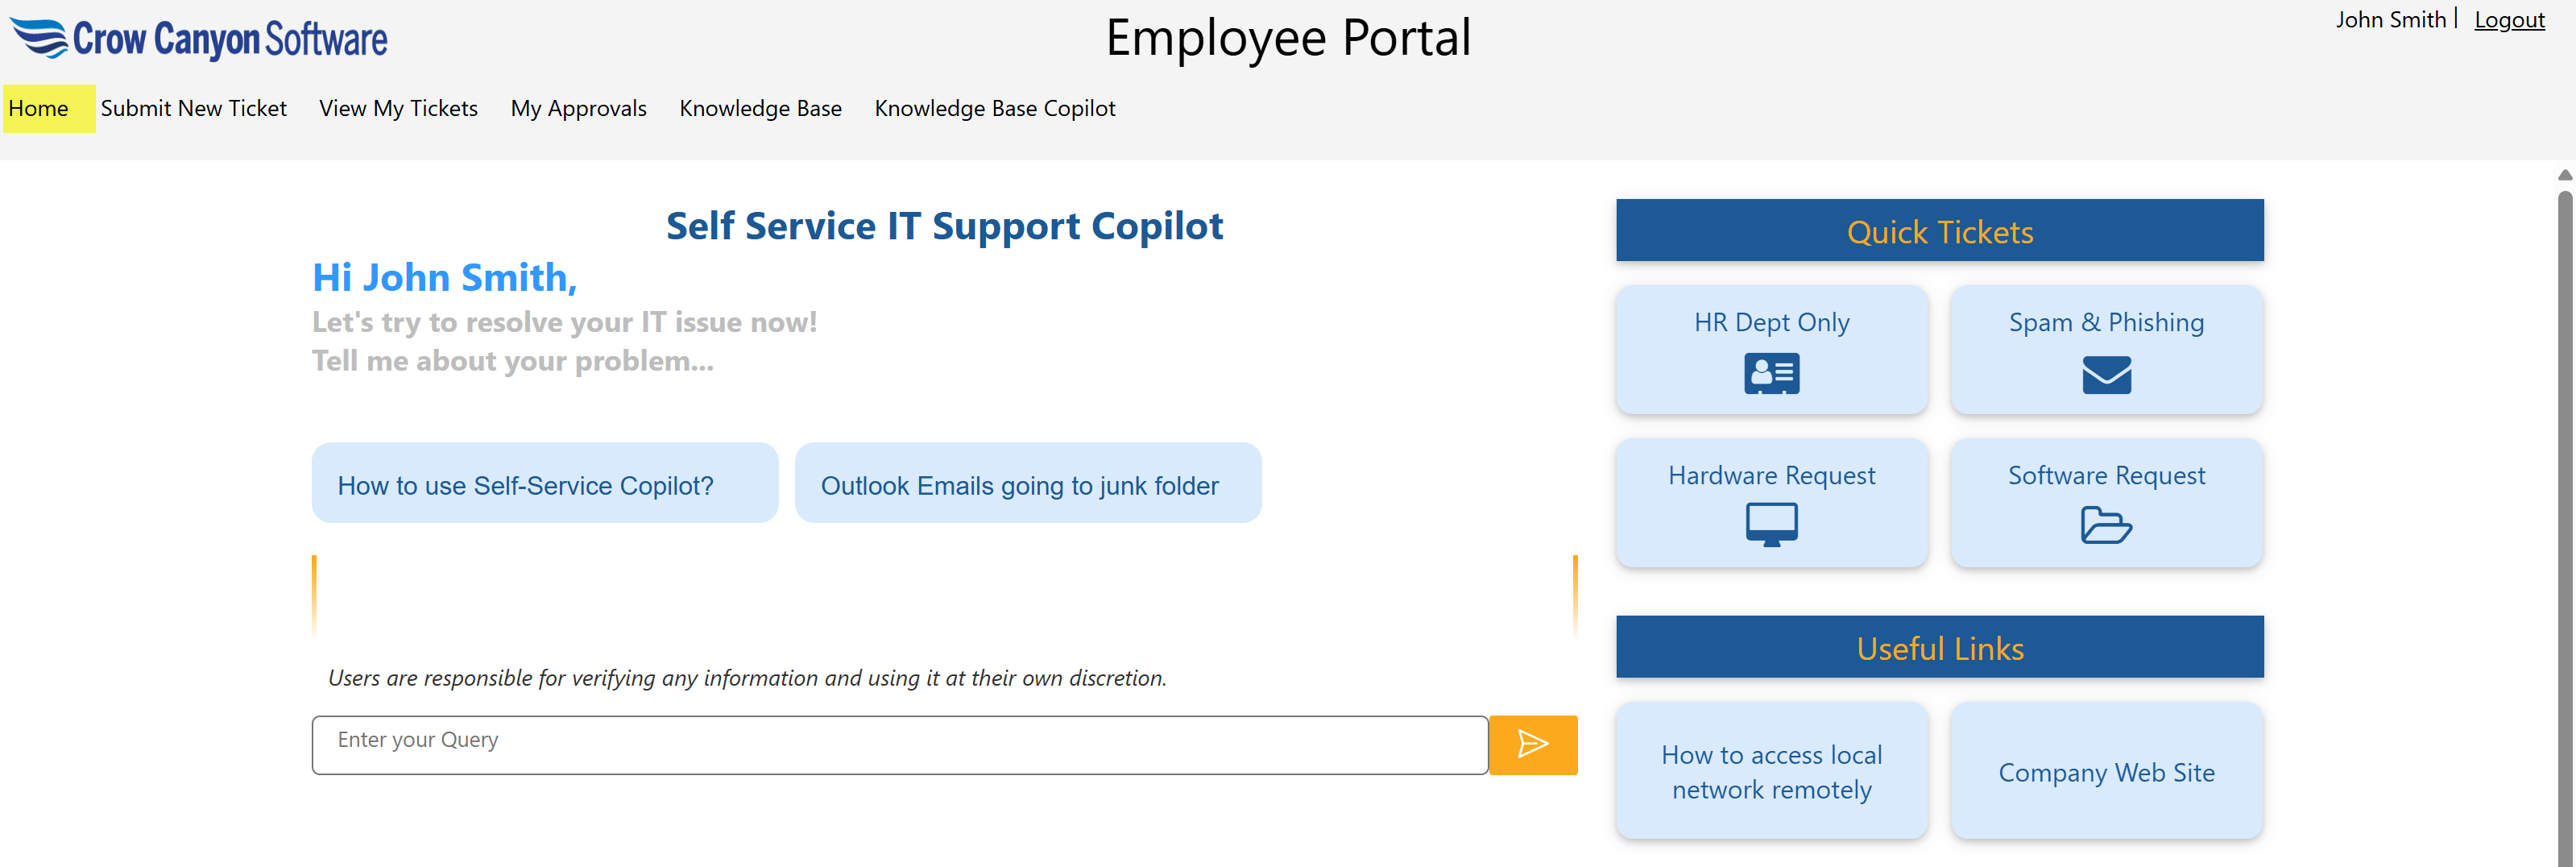
Task: Open the View My Tickets section
Action: [x=397, y=108]
